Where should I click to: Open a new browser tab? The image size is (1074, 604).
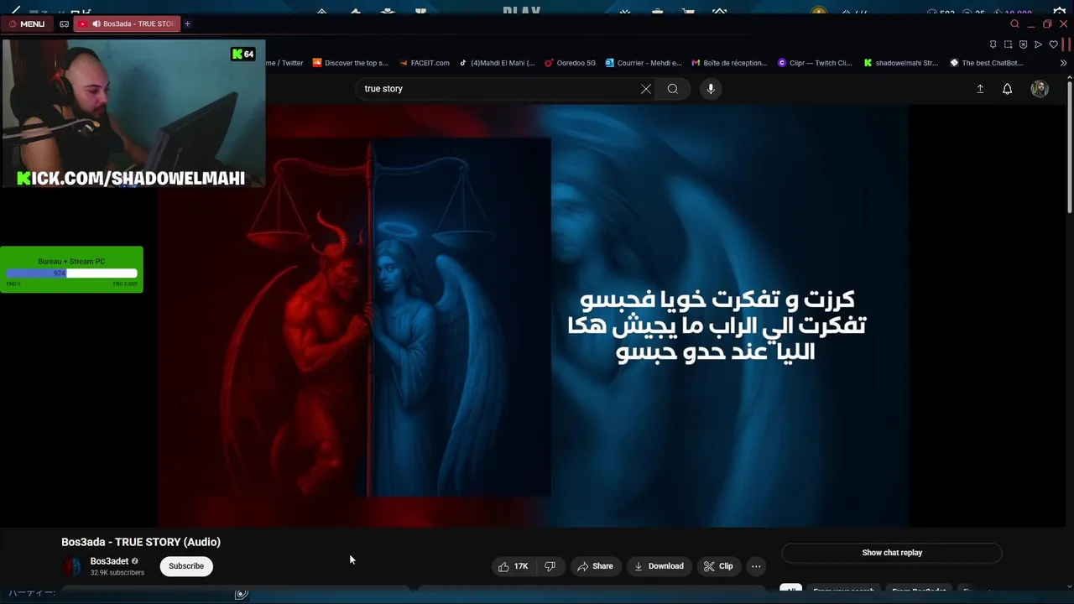pyautogui.click(x=187, y=23)
